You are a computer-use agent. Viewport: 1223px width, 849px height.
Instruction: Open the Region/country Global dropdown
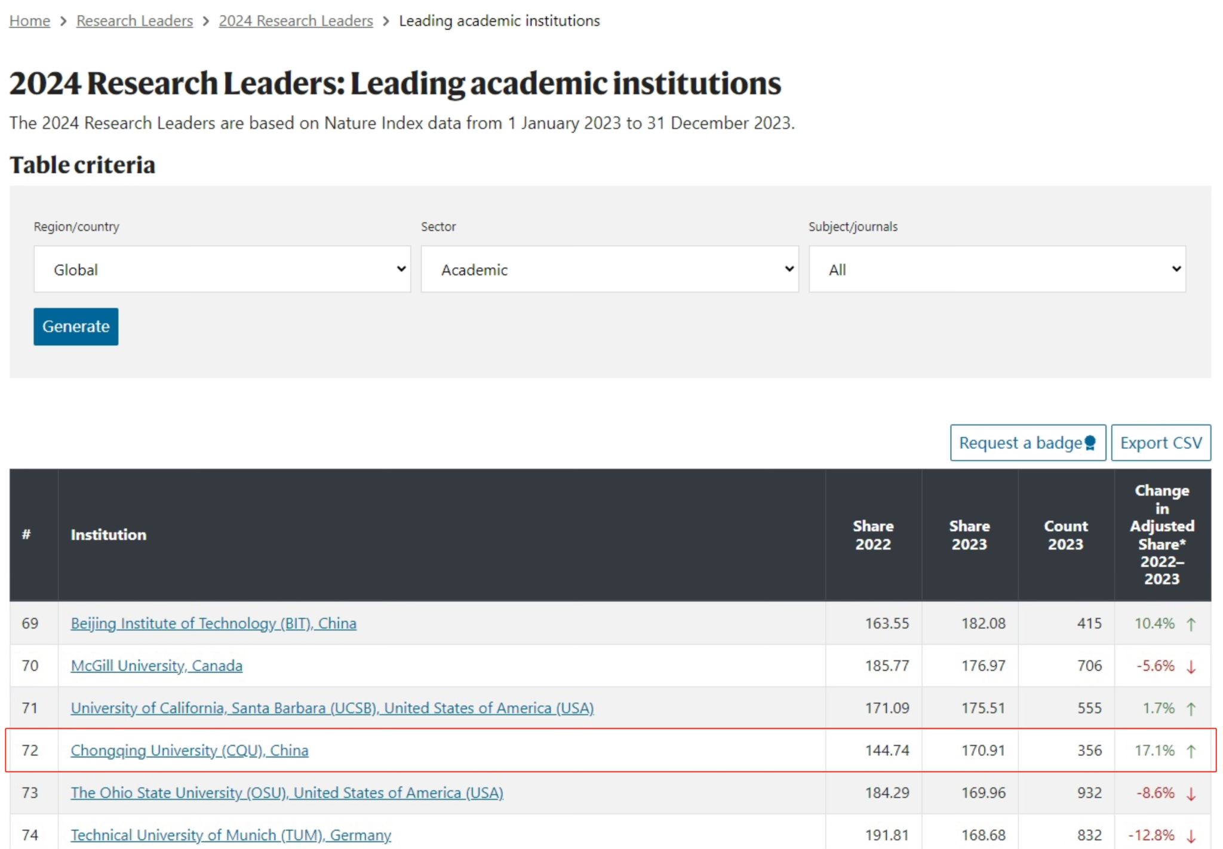tap(222, 269)
